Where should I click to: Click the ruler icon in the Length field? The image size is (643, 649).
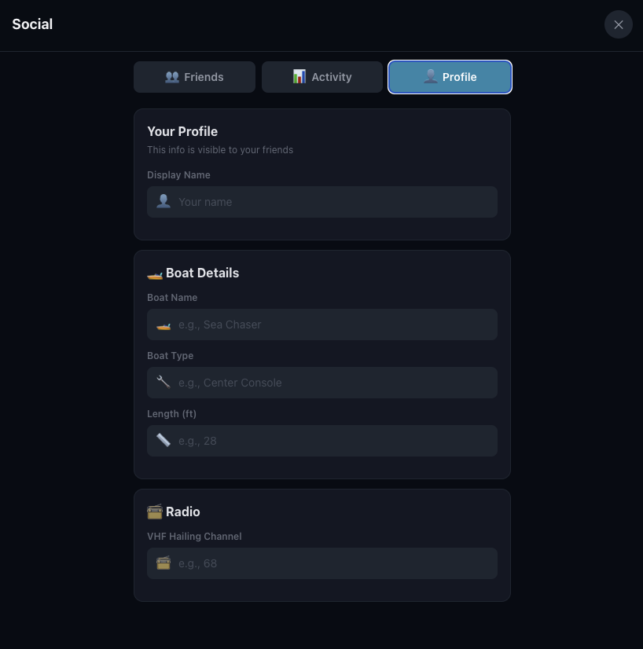(164, 440)
